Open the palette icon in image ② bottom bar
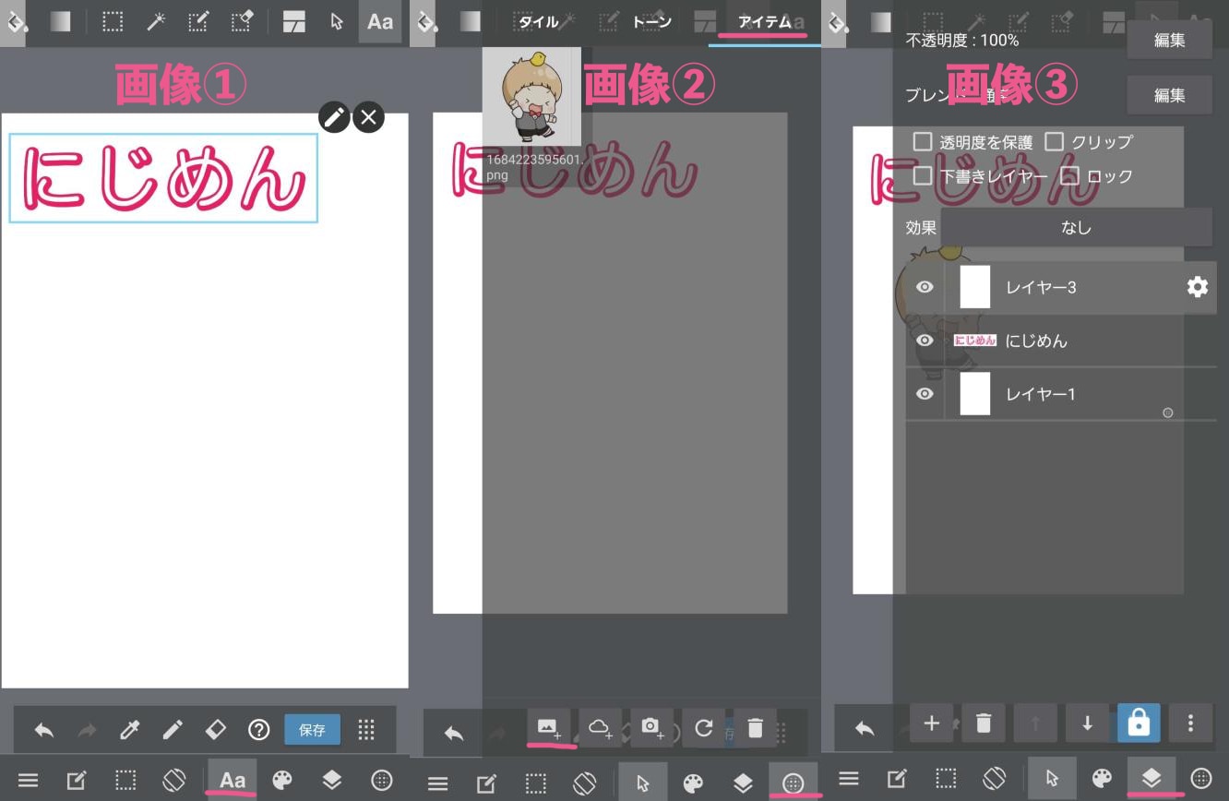Screen dimensions: 1229x801 click(693, 783)
